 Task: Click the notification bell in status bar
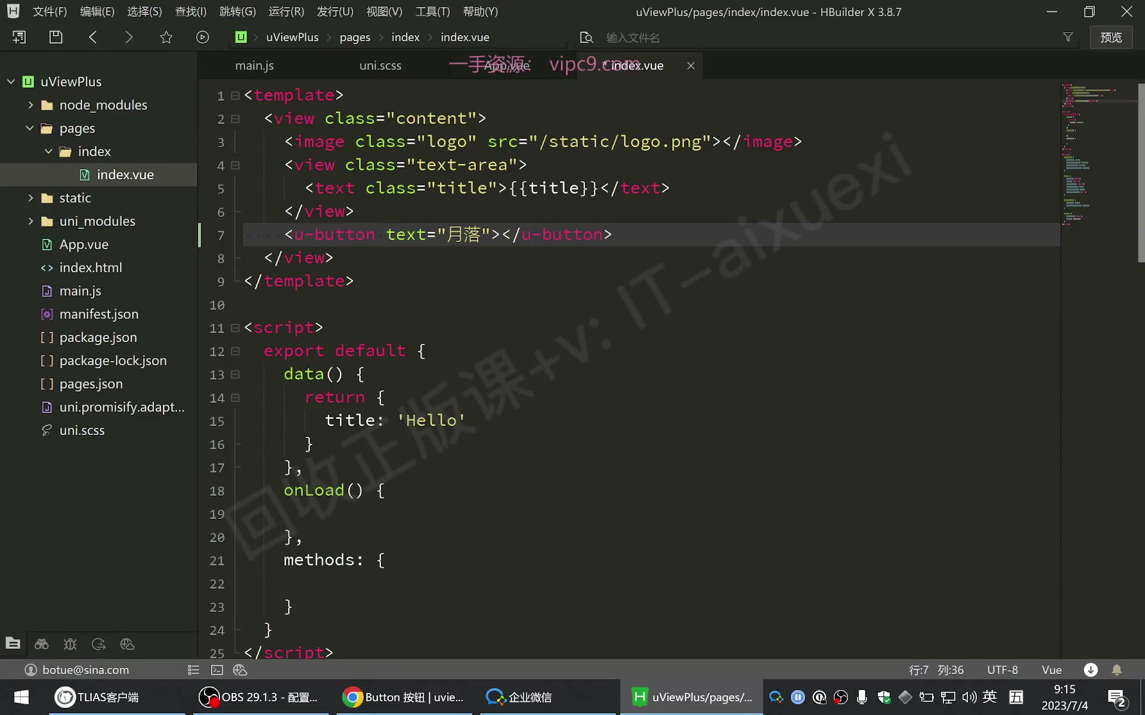1117,670
